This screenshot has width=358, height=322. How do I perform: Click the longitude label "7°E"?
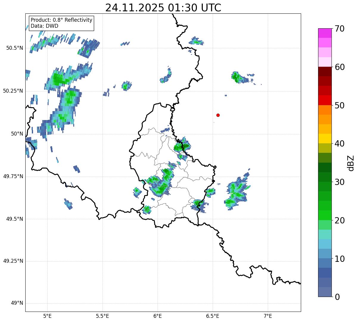pyautogui.click(x=268, y=316)
